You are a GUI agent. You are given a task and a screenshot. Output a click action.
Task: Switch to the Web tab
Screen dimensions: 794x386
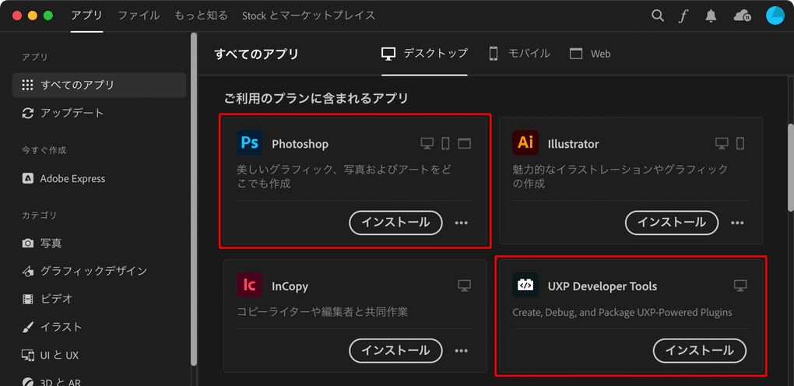click(590, 54)
